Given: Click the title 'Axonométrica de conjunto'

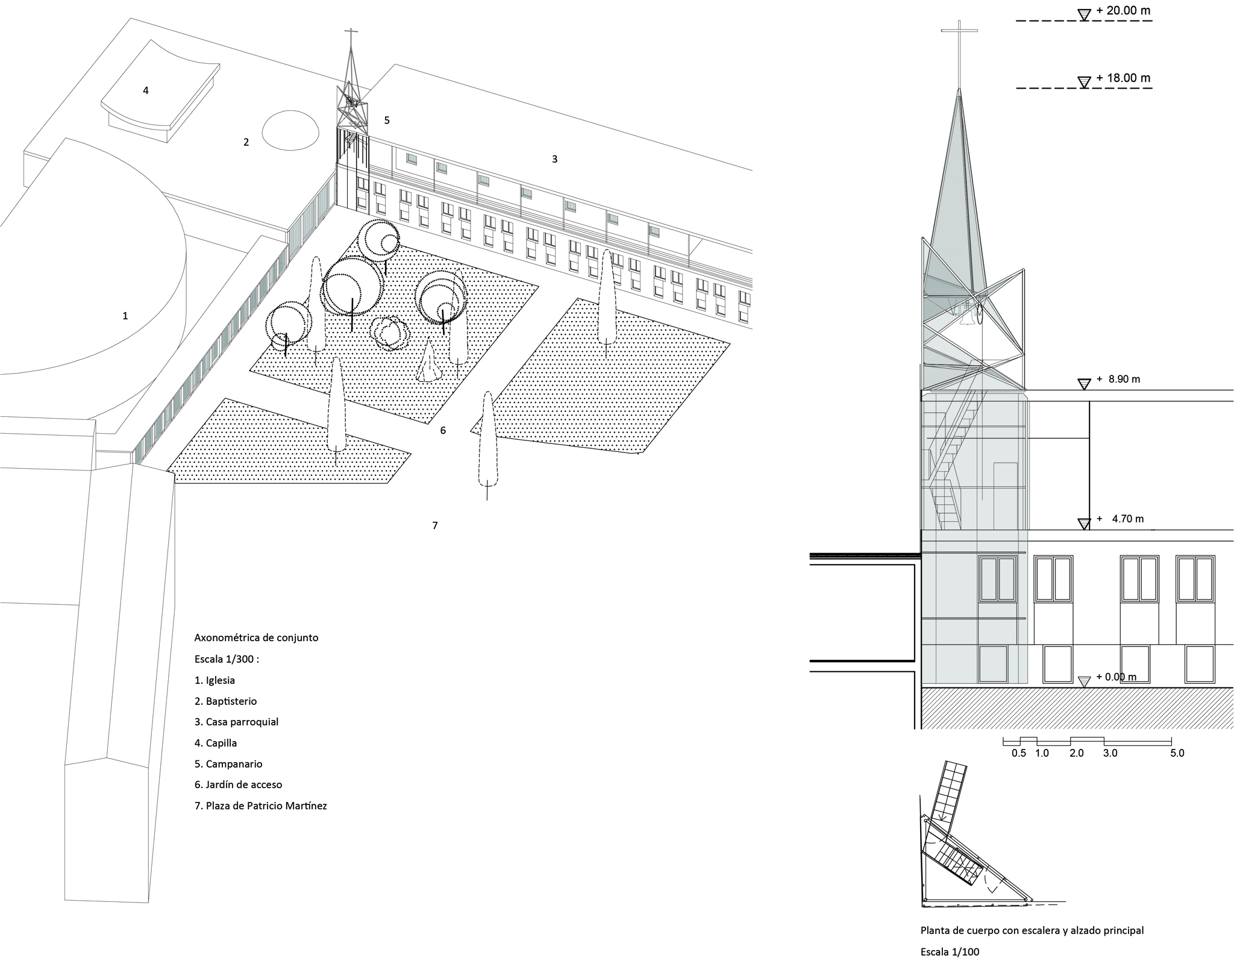Looking at the screenshot, I should (x=256, y=637).
